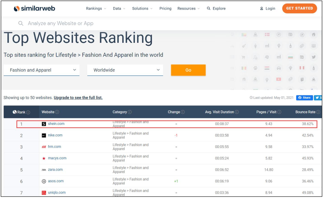The image size is (323, 198).
Task: Click the 00:05:55 visit duration value
Action: pos(222,147)
